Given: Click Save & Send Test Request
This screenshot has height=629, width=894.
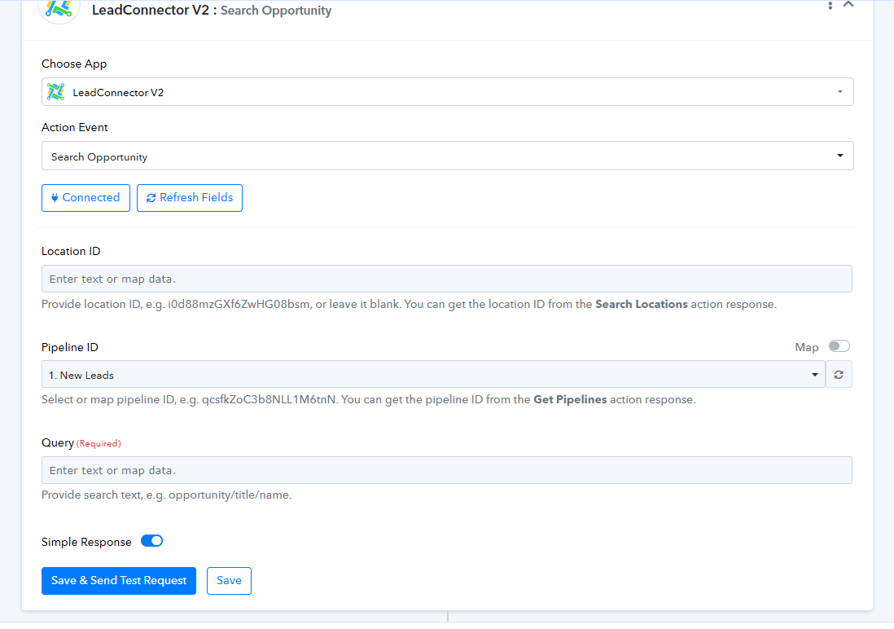Looking at the screenshot, I should click(119, 580).
